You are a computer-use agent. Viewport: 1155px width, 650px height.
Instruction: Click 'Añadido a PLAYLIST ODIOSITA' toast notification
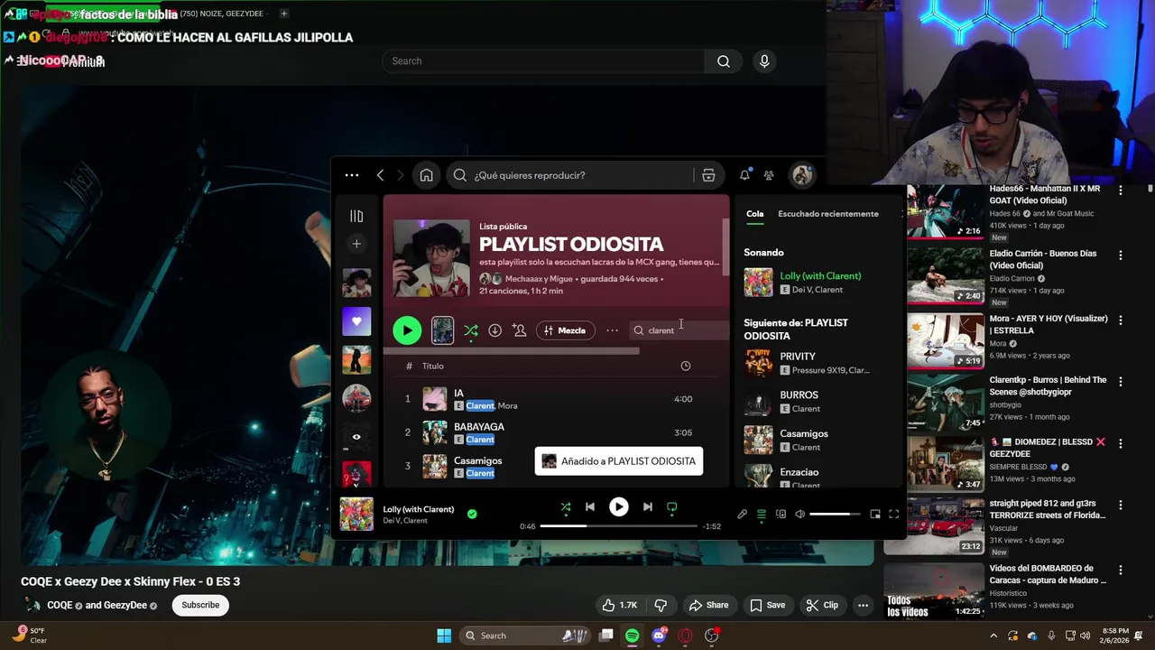point(618,461)
